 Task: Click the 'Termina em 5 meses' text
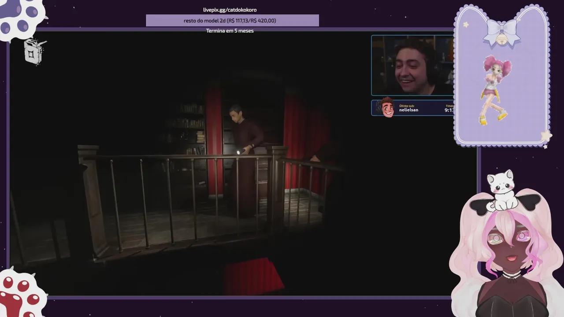(230, 31)
